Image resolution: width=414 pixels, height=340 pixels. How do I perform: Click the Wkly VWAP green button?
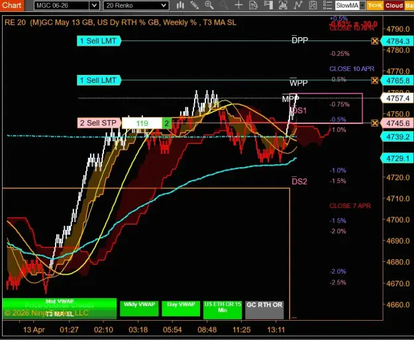click(x=139, y=308)
